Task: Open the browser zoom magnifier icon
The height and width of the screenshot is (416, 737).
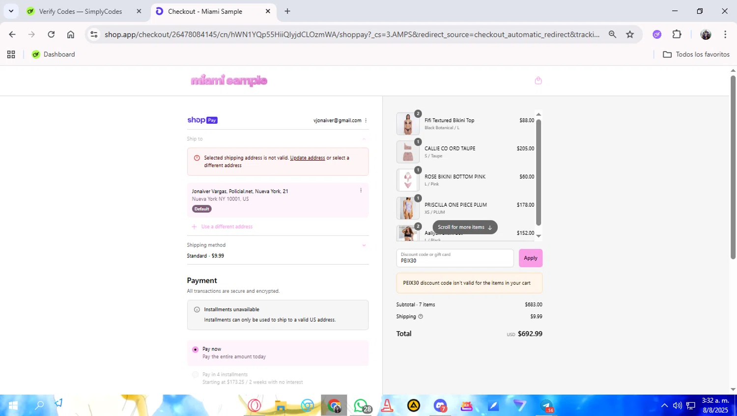Action: (612, 34)
